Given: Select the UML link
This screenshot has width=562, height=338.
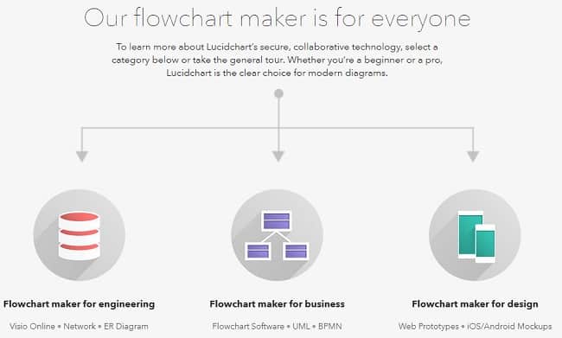Looking at the screenshot, I should 301,327.
